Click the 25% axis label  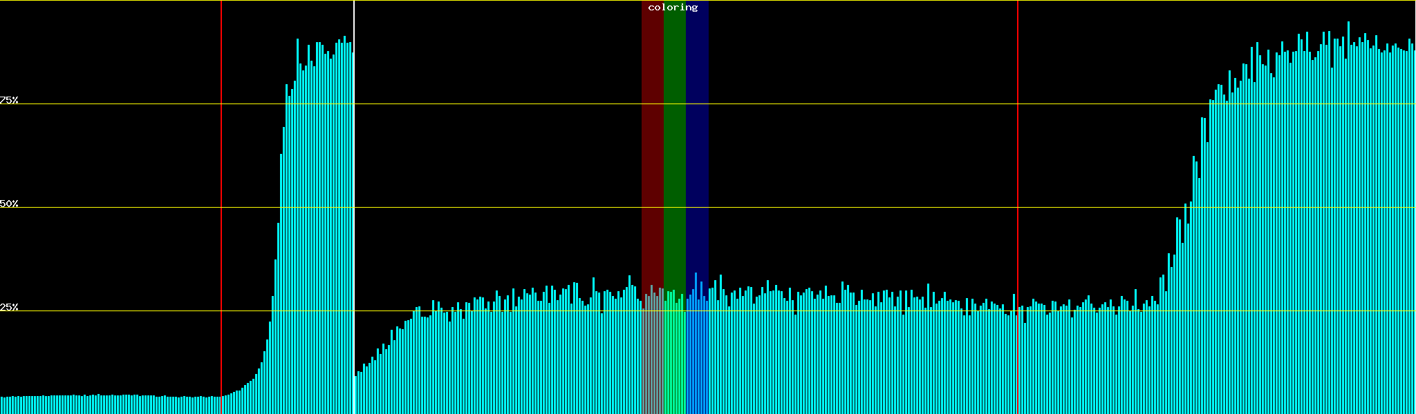pyautogui.click(x=9, y=307)
